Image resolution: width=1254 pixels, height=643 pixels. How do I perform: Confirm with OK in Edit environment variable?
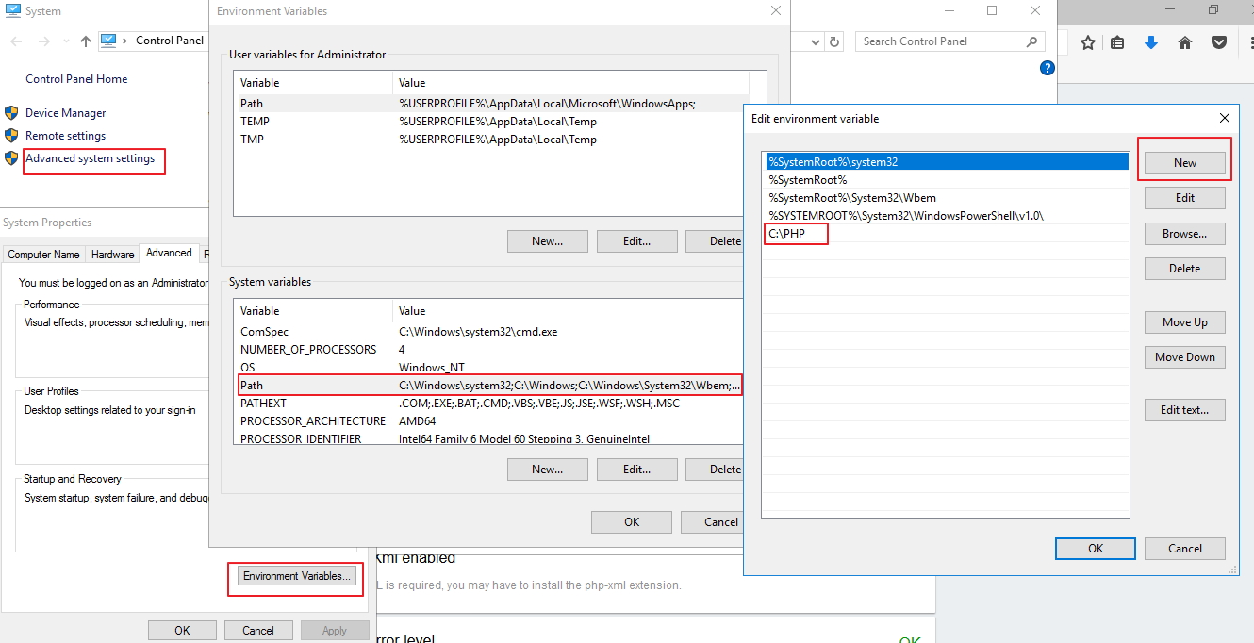(x=1096, y=549)
